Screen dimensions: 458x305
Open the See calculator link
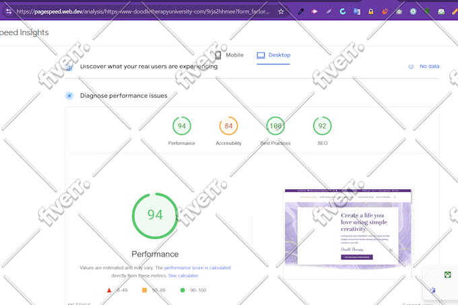[183, 275]
